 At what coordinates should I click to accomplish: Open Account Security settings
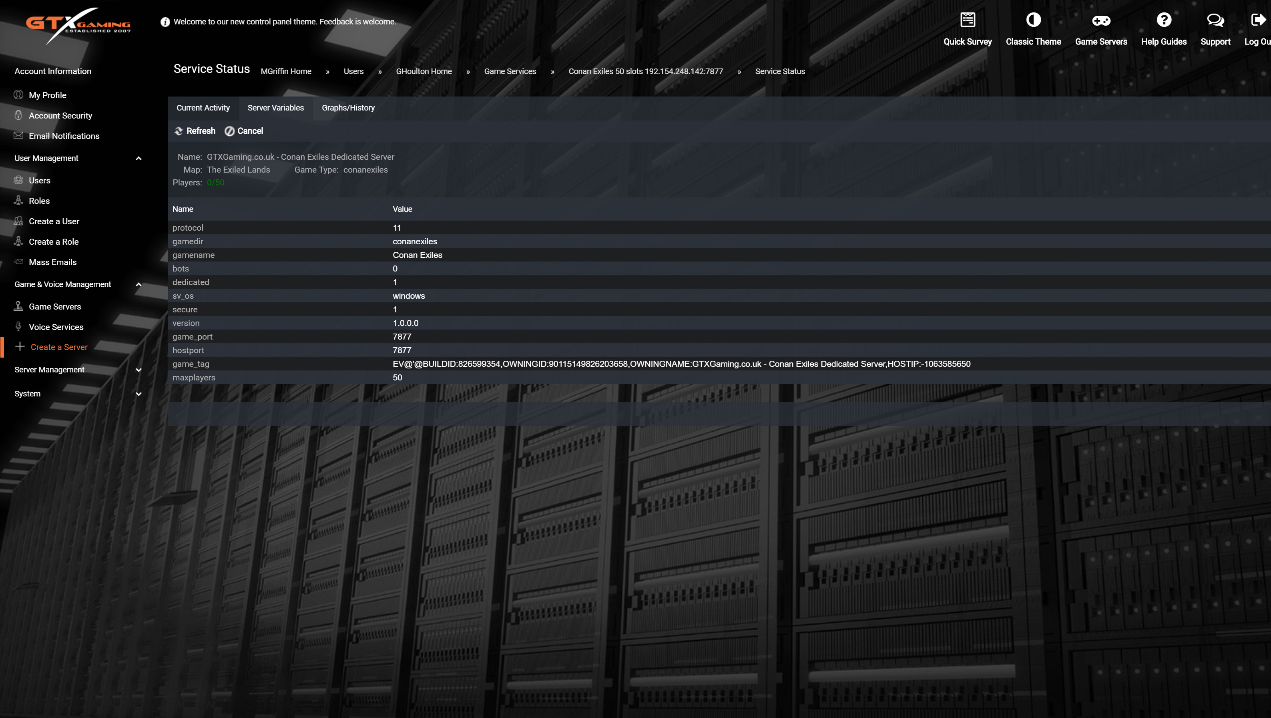(59, 115)
